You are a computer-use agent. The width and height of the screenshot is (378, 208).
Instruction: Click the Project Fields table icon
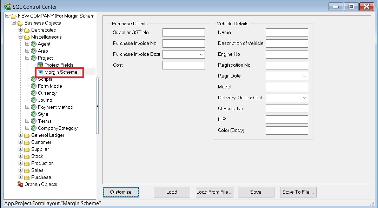(40, 65)
